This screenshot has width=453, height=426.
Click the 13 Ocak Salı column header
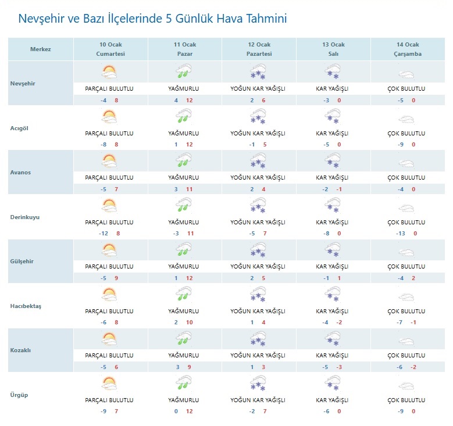click(x=334, y=49)
